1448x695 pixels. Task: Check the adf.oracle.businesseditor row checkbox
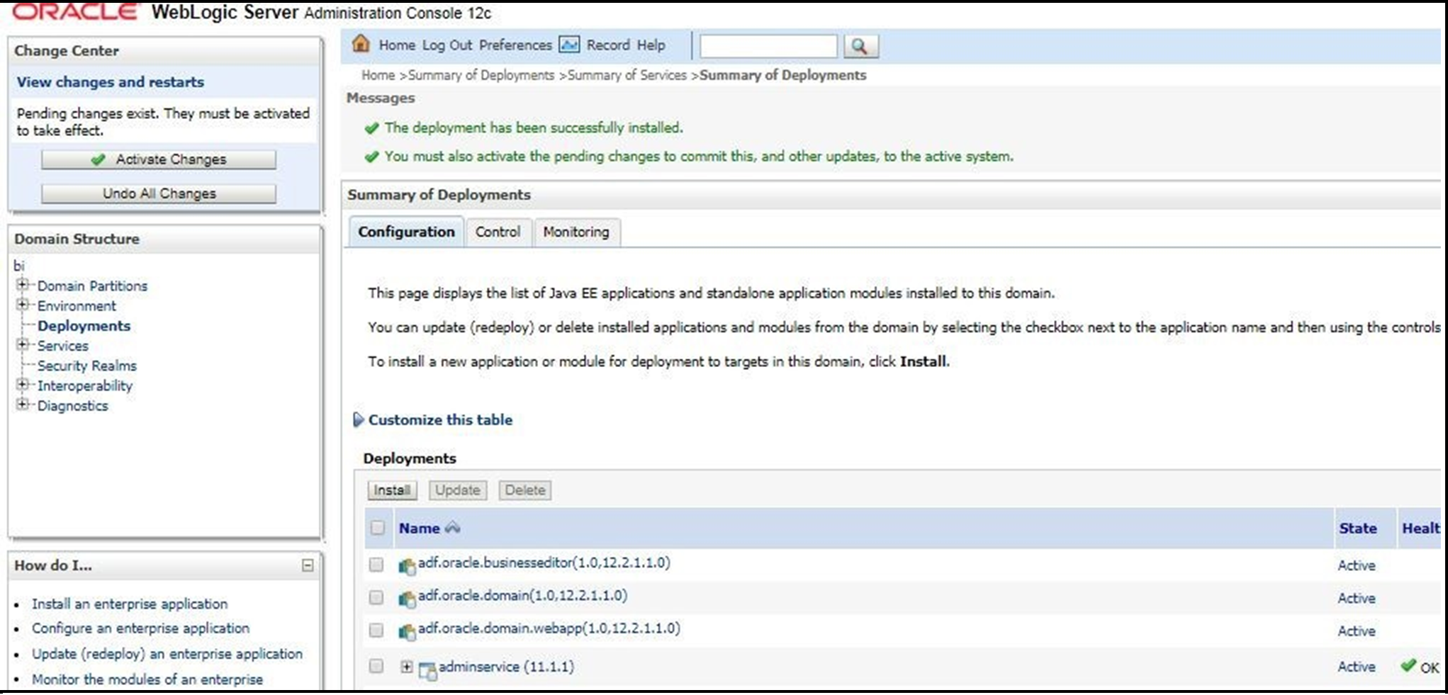376,564
